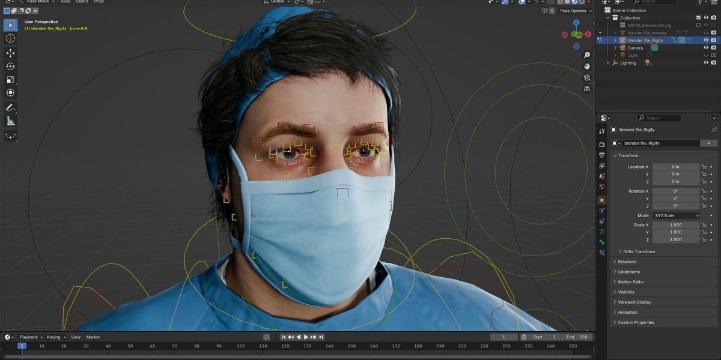Open the Physics properties tab

click(602, 211)
